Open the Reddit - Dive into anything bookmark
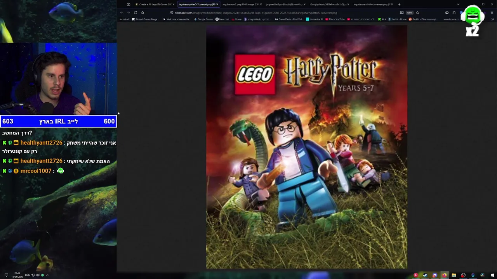The height and width of the screenshot is (279, 497). 422,19
